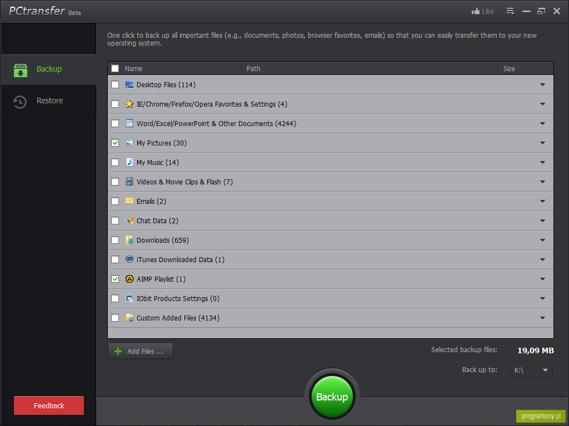The width and height of the screenshot is (569, 426).
Task: Click the 19,09 MB selected size value
Action: (x=536, y=350)
